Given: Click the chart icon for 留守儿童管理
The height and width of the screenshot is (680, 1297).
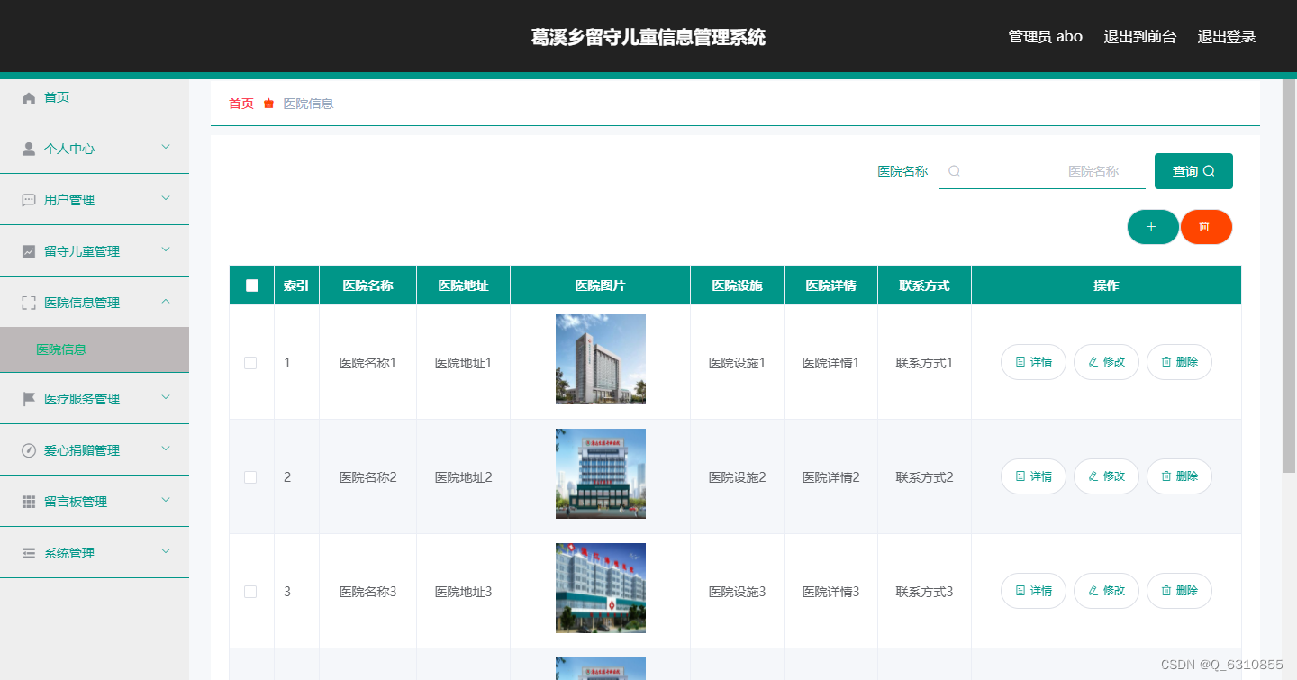Looking at the screenshot, I should coord(29,251).
